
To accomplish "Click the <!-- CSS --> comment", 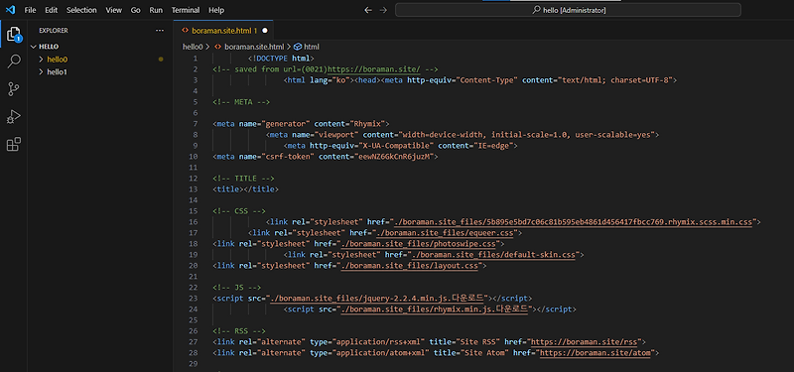I will point(239,211).
